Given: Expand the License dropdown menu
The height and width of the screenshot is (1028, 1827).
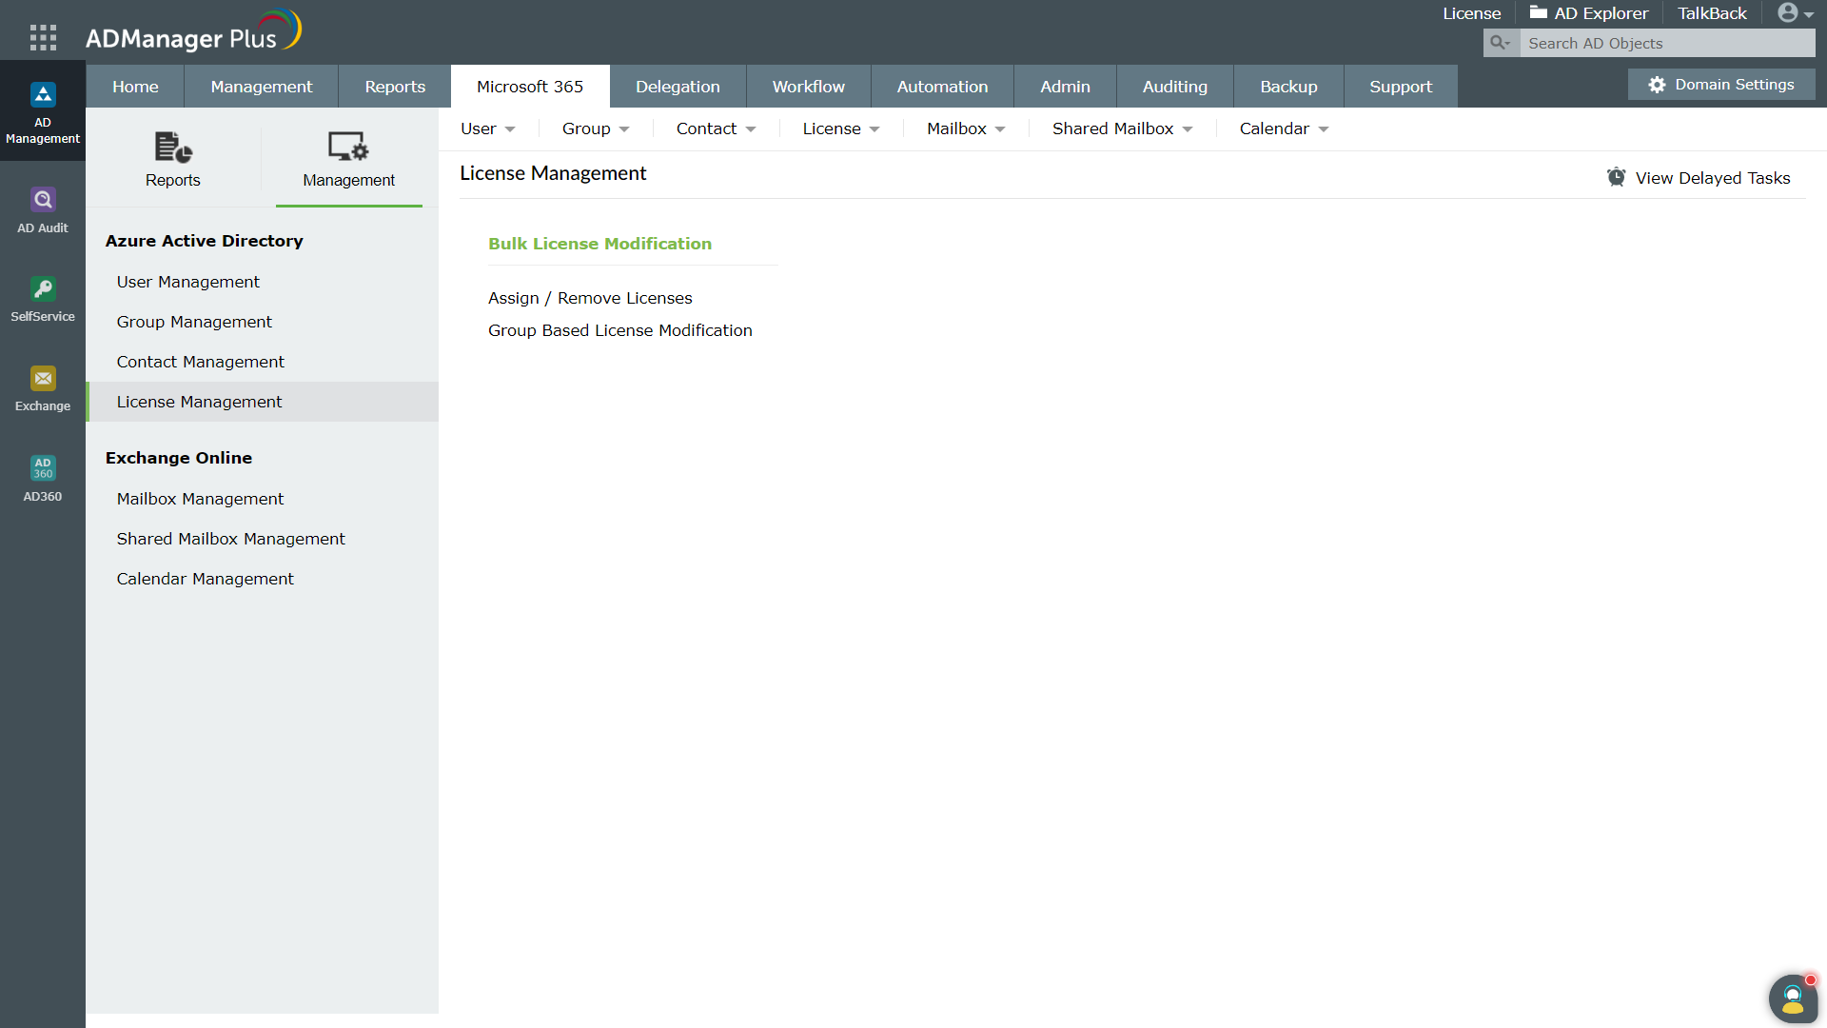Looking at the screenshot, I should [840, 129].
